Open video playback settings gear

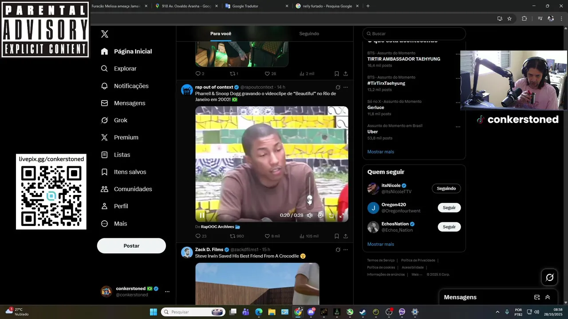[320, 215]
